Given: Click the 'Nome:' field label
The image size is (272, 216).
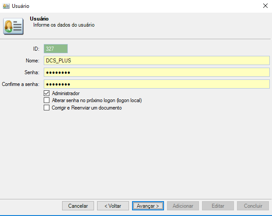Looking at the screenshot, I should click(x=32, y=61).
